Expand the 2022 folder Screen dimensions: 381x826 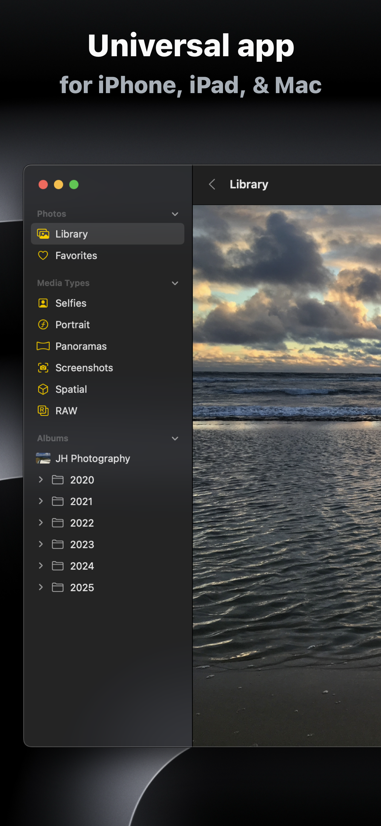click(41, 522)
